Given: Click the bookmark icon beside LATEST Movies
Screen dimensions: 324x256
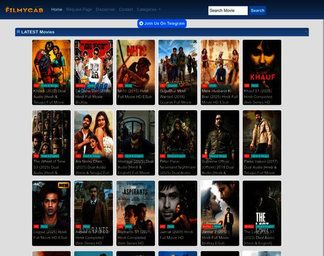Looking at the screenshot, I should 18,32.
